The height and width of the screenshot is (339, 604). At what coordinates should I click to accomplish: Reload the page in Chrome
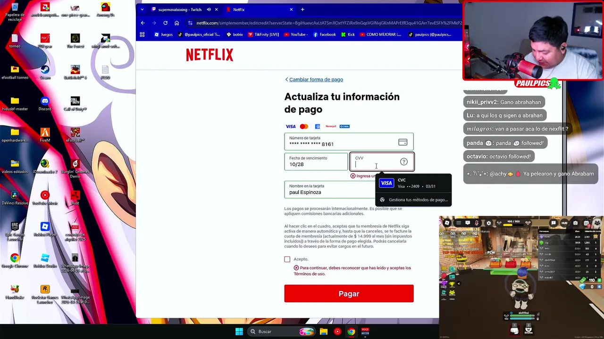(x=165, y=23)
